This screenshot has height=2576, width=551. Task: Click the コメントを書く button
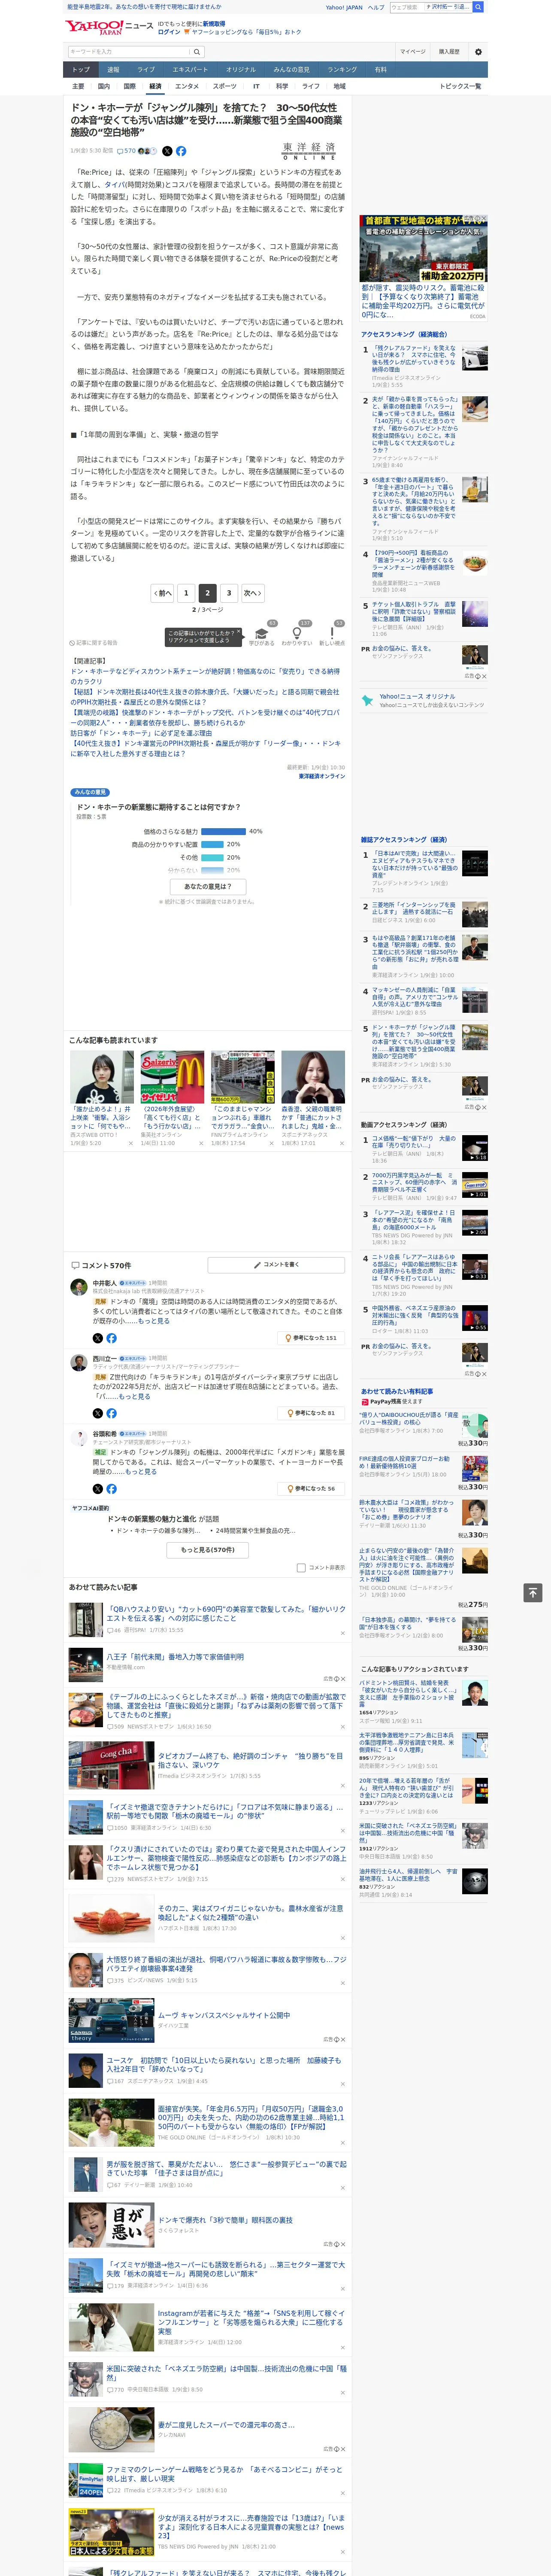pyautogui.click(x=276, y=1264)
